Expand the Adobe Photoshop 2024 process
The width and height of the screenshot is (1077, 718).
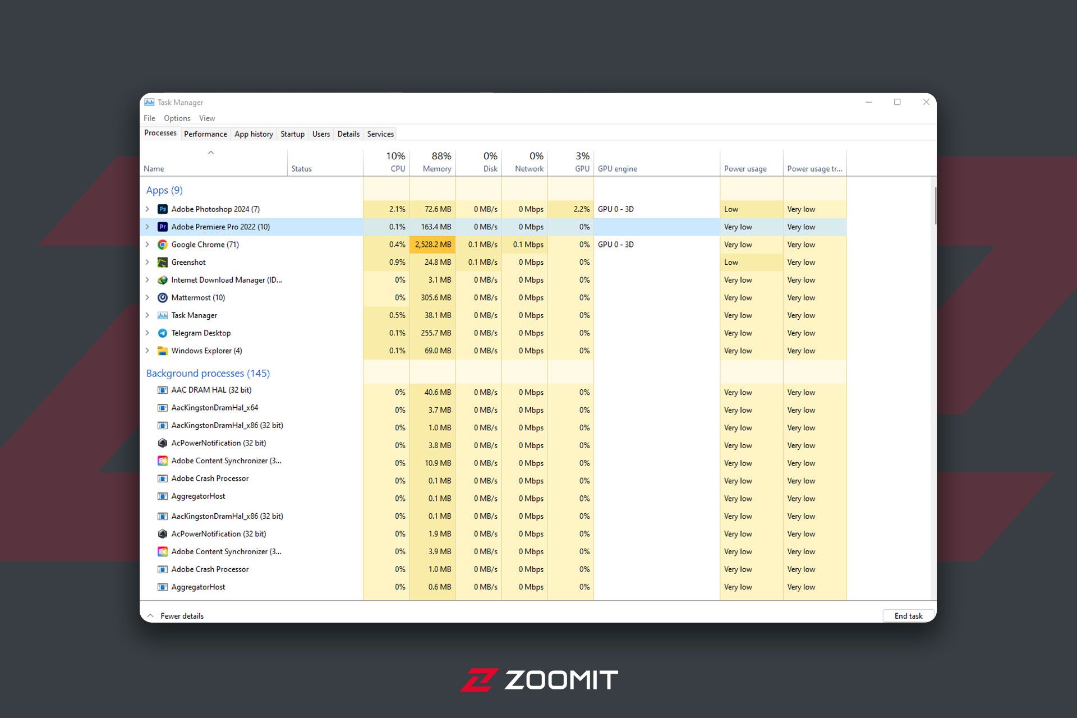click(148, 208)
